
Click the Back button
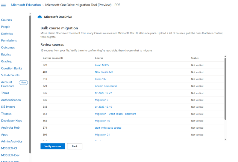click(75, 146)
